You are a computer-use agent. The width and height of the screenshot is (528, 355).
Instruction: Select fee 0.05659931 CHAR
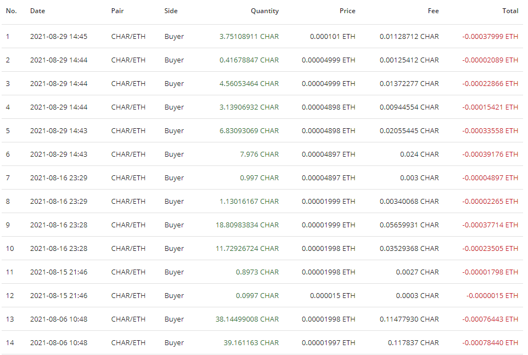tap(409, 225)
